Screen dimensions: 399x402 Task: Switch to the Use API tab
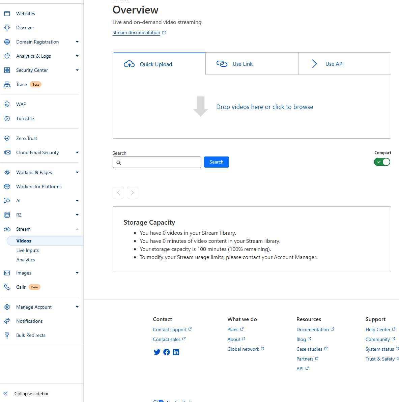(345, 64)
